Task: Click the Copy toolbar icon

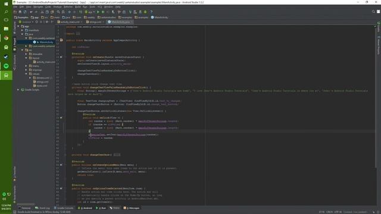Action: pyautogui.click(x=47, y=12)
